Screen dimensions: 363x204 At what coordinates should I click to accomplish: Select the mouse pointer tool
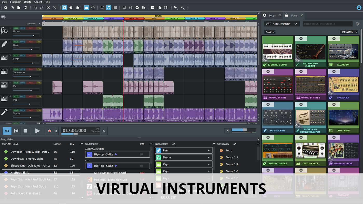[175, 8]
